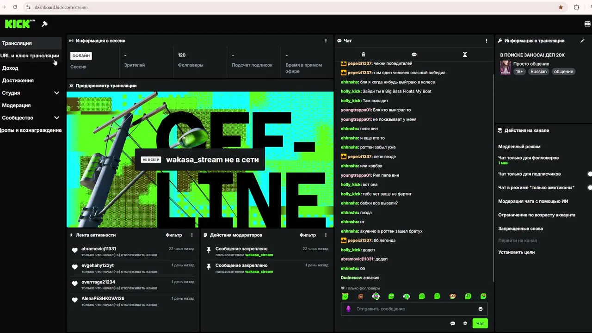
Task: Click the chat bubble icon beside settings gear
Action: 453,323
